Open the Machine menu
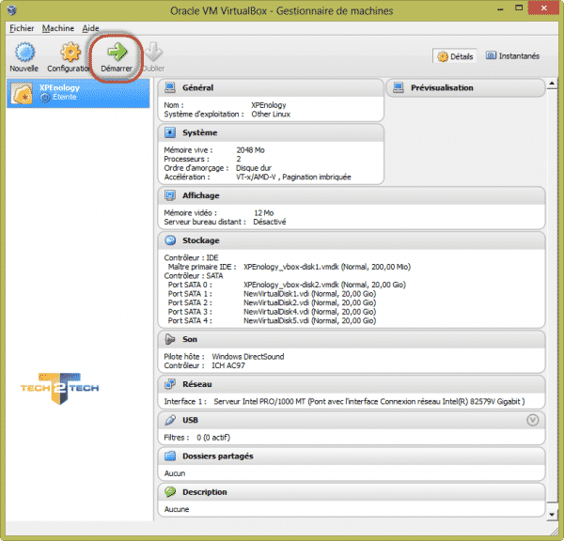The height and width of the screenshot is (541, 564). coord(58,28)
